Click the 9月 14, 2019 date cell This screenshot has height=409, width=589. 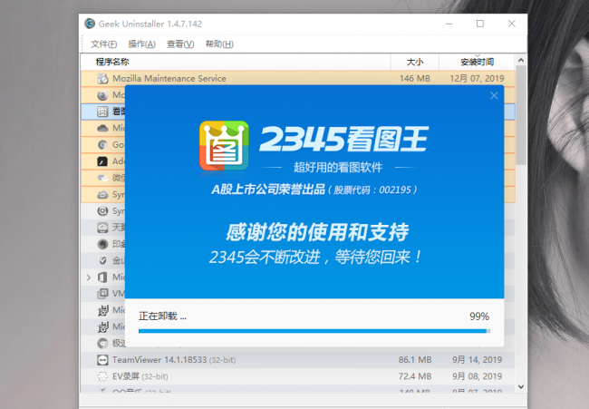[x=477, y=360]
